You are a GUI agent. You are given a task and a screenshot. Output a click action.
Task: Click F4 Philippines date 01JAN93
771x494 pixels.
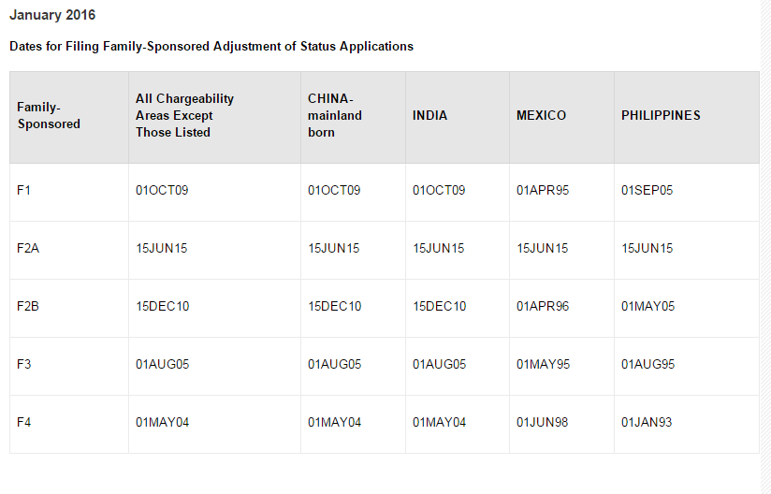pyautogui.click(x=647, y=422)
